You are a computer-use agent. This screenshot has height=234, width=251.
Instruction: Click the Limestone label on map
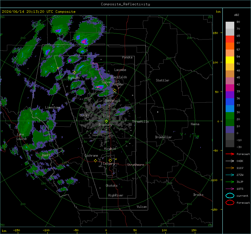tap(53, 107)
